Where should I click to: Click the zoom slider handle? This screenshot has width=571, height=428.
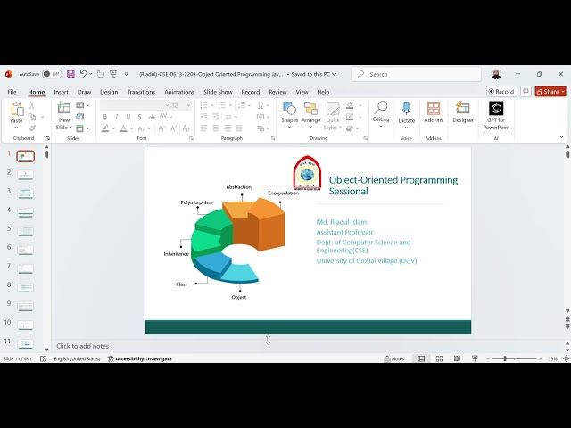click(505, 358)
